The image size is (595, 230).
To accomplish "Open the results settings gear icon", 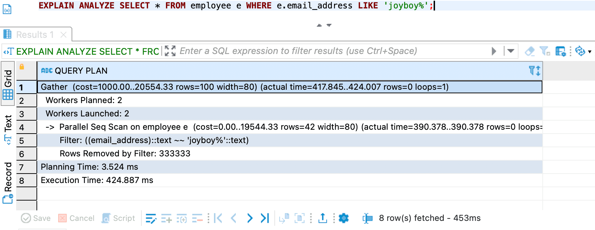I will click(344, 218).
